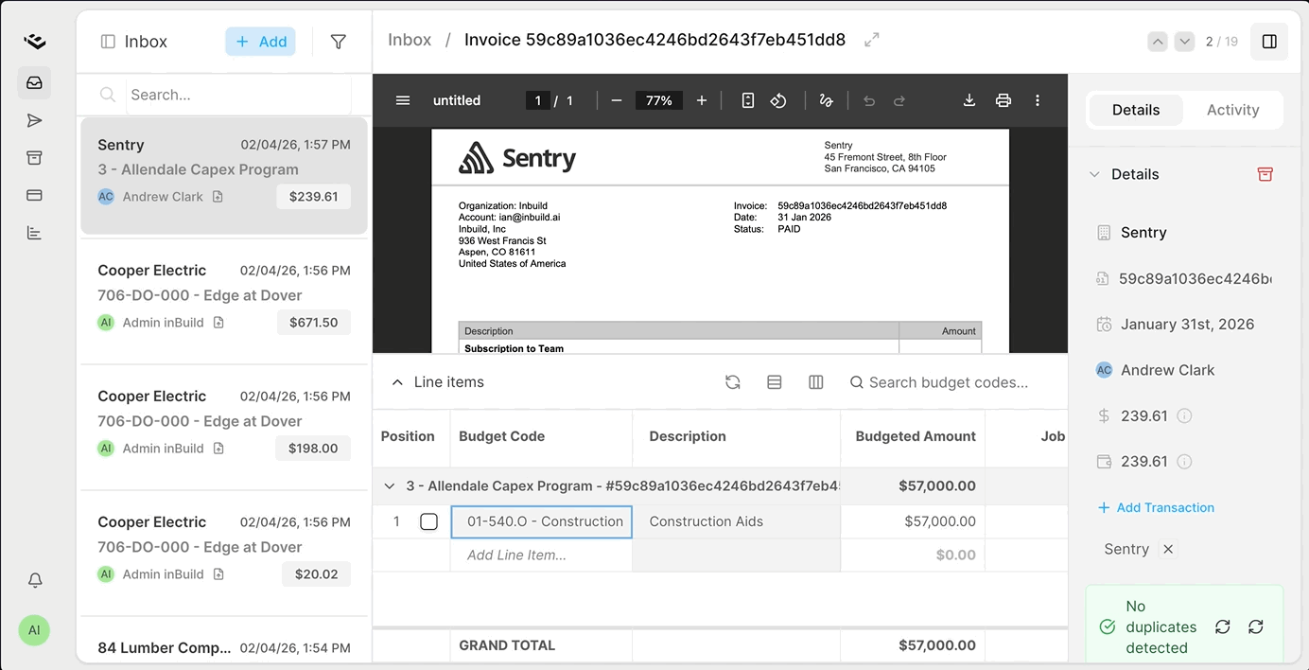Viewport: 1309px width, 670px height.
Task: Click the inbox Search field
Action: pyautogui.click(x=238, y=95)
